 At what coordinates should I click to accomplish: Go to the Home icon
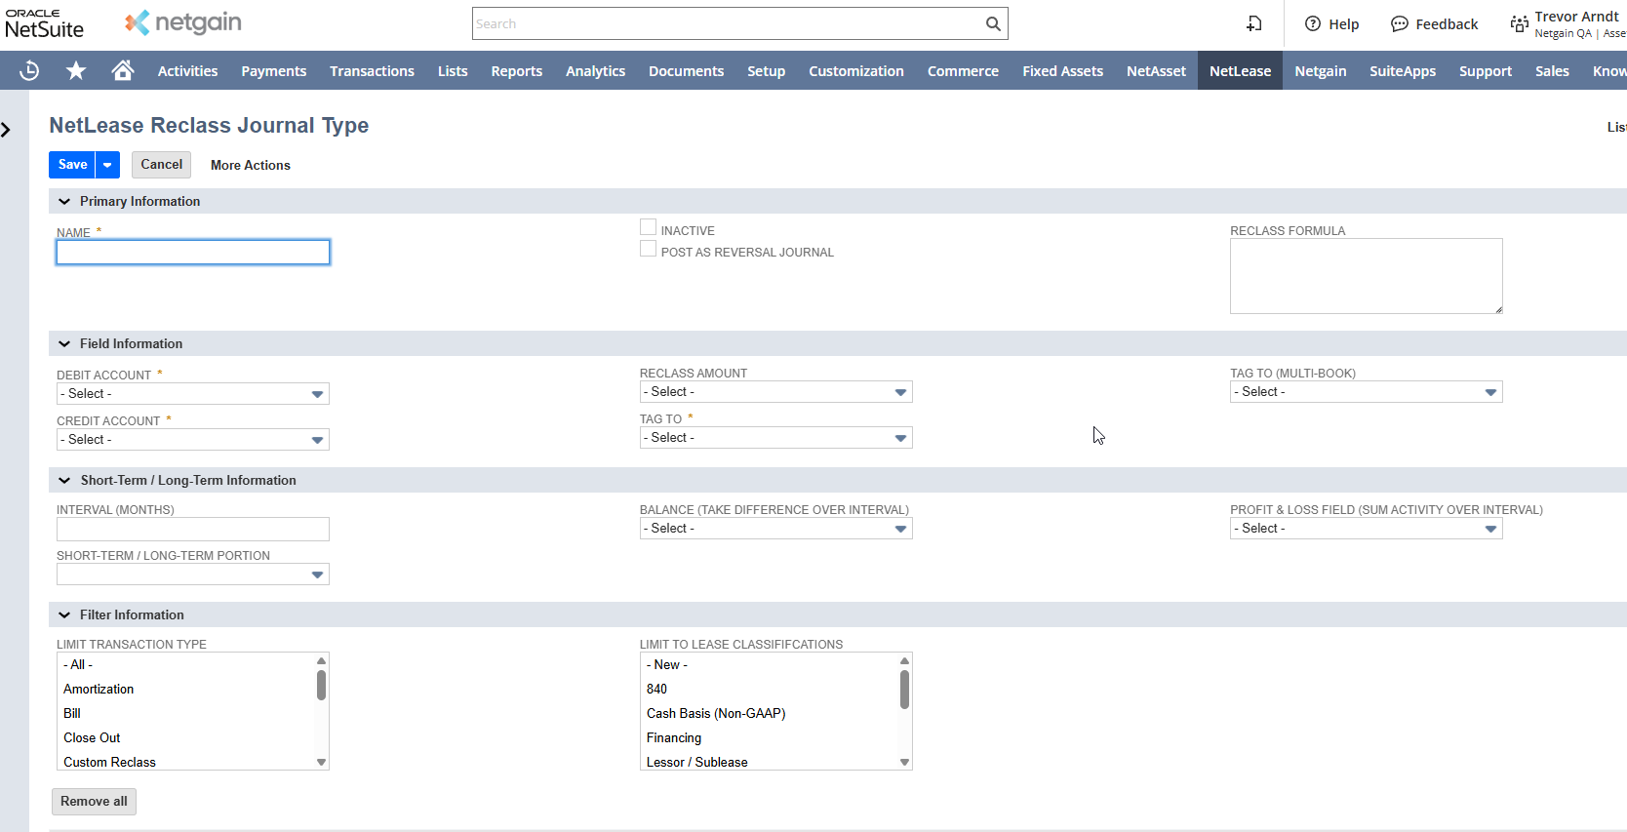click(122, 70)
